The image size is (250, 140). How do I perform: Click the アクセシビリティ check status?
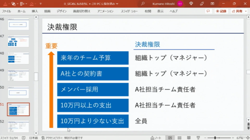(x=62, y=138)
